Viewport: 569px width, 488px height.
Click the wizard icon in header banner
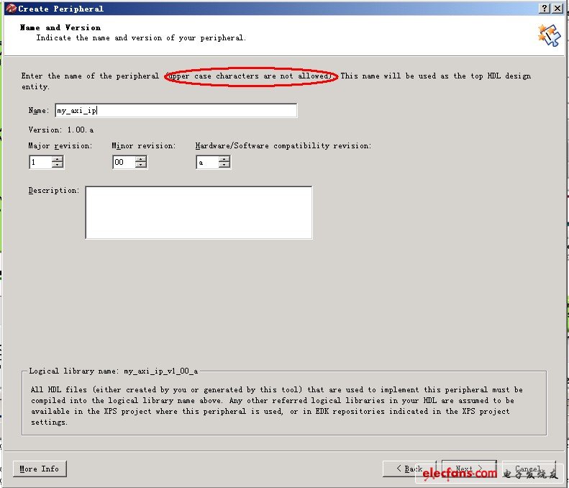tap(548, 35)
